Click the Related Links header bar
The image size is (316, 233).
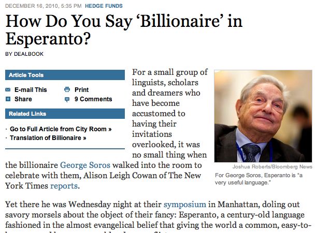coord(65,114)
